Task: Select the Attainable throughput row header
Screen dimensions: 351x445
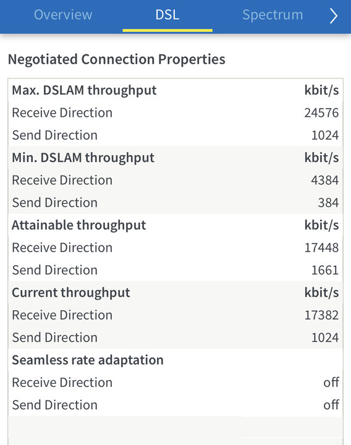Action: 175,225
